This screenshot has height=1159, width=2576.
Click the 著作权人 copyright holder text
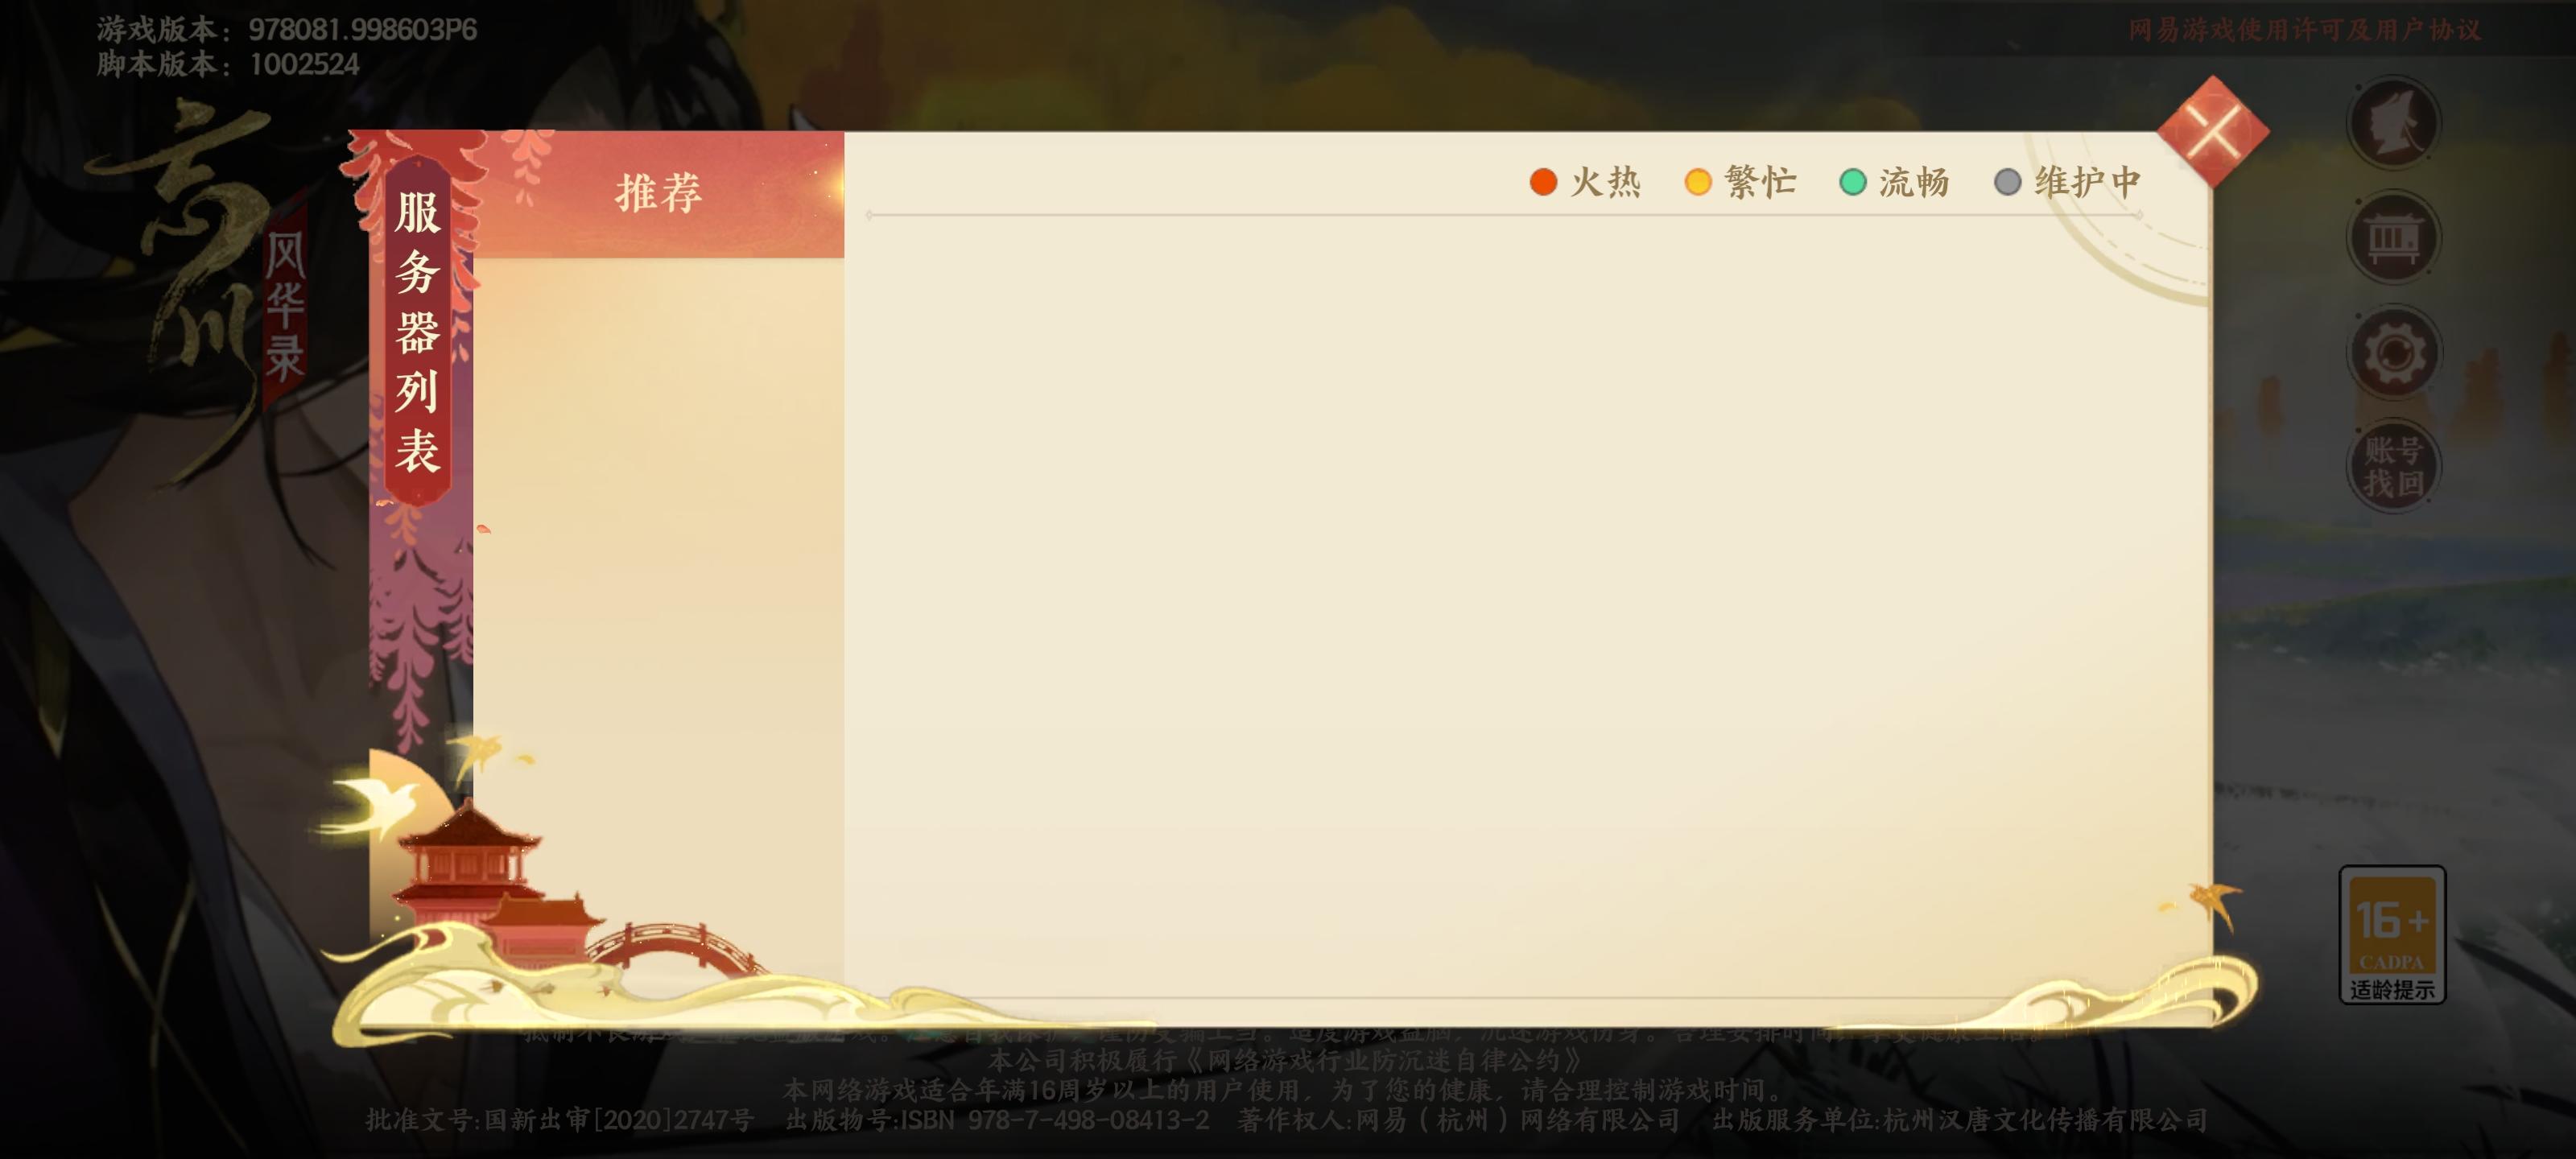[1458, 1120]
